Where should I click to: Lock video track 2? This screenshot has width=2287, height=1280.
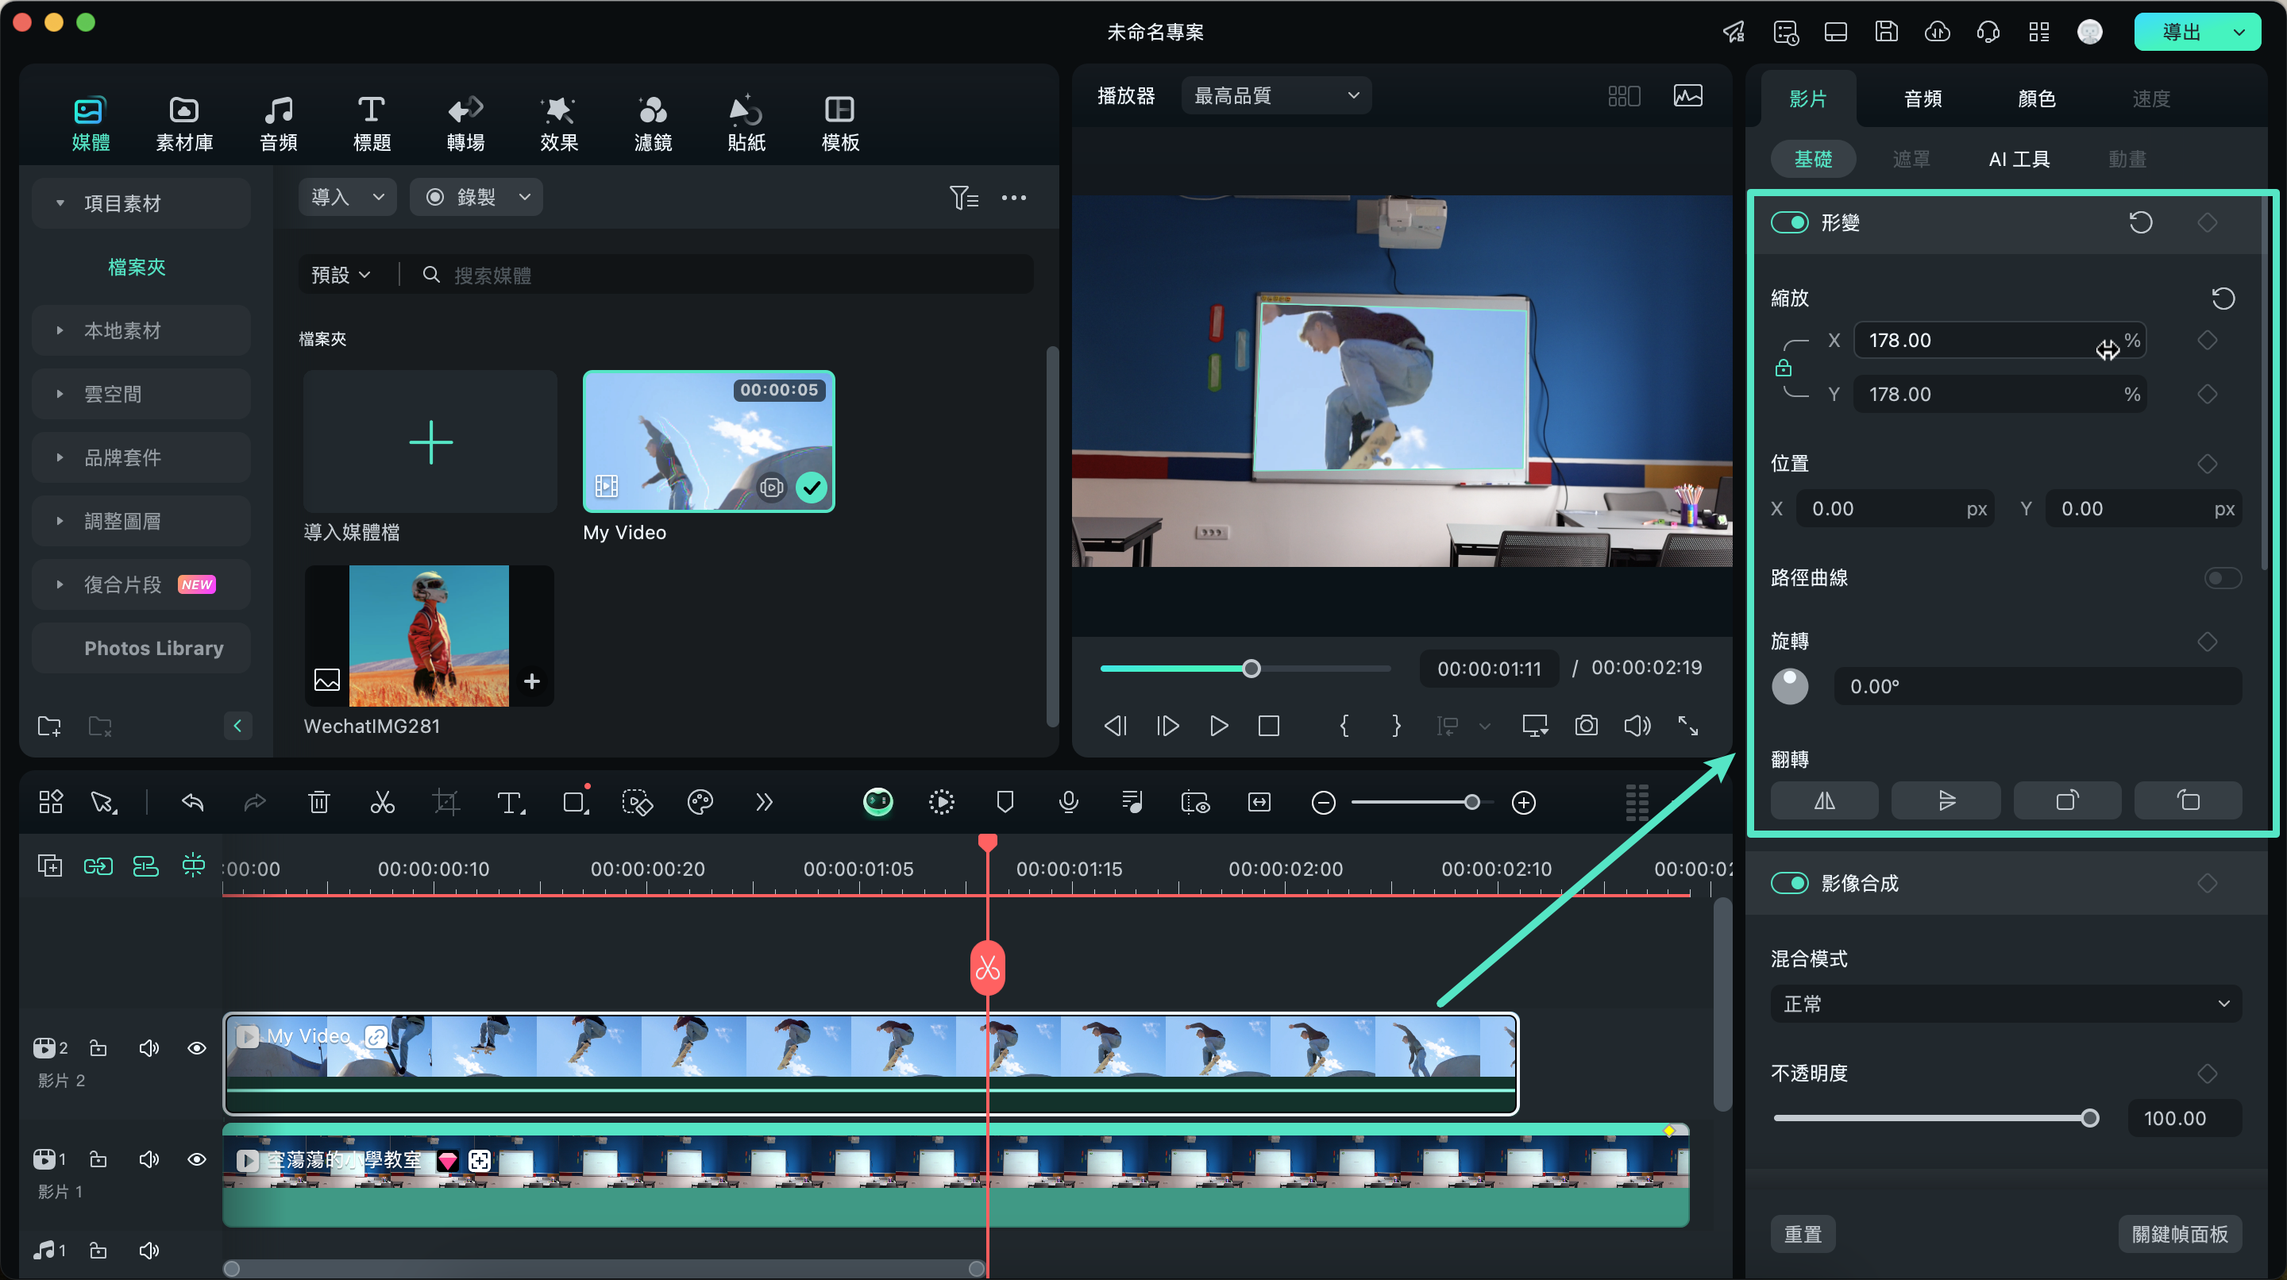pyautogui.click(x=98, y=1048)
